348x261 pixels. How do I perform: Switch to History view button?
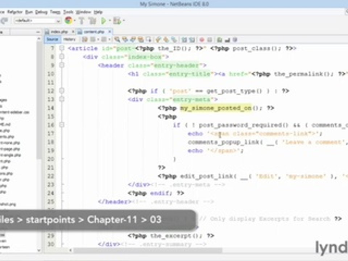[x=70, y=40]
